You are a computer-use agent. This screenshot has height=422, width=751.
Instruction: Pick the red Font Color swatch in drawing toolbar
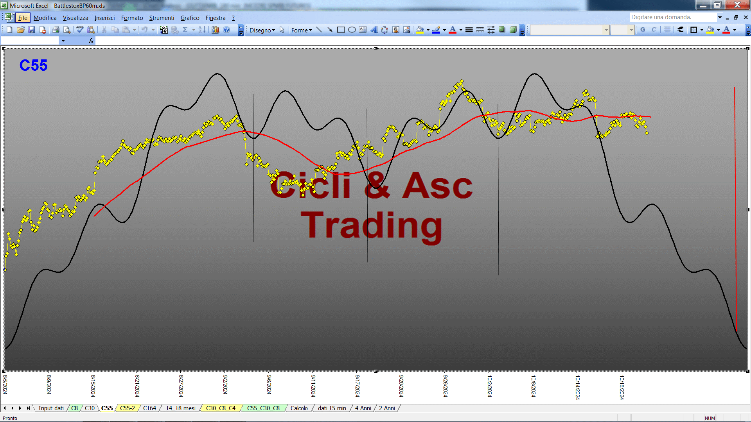453,30
